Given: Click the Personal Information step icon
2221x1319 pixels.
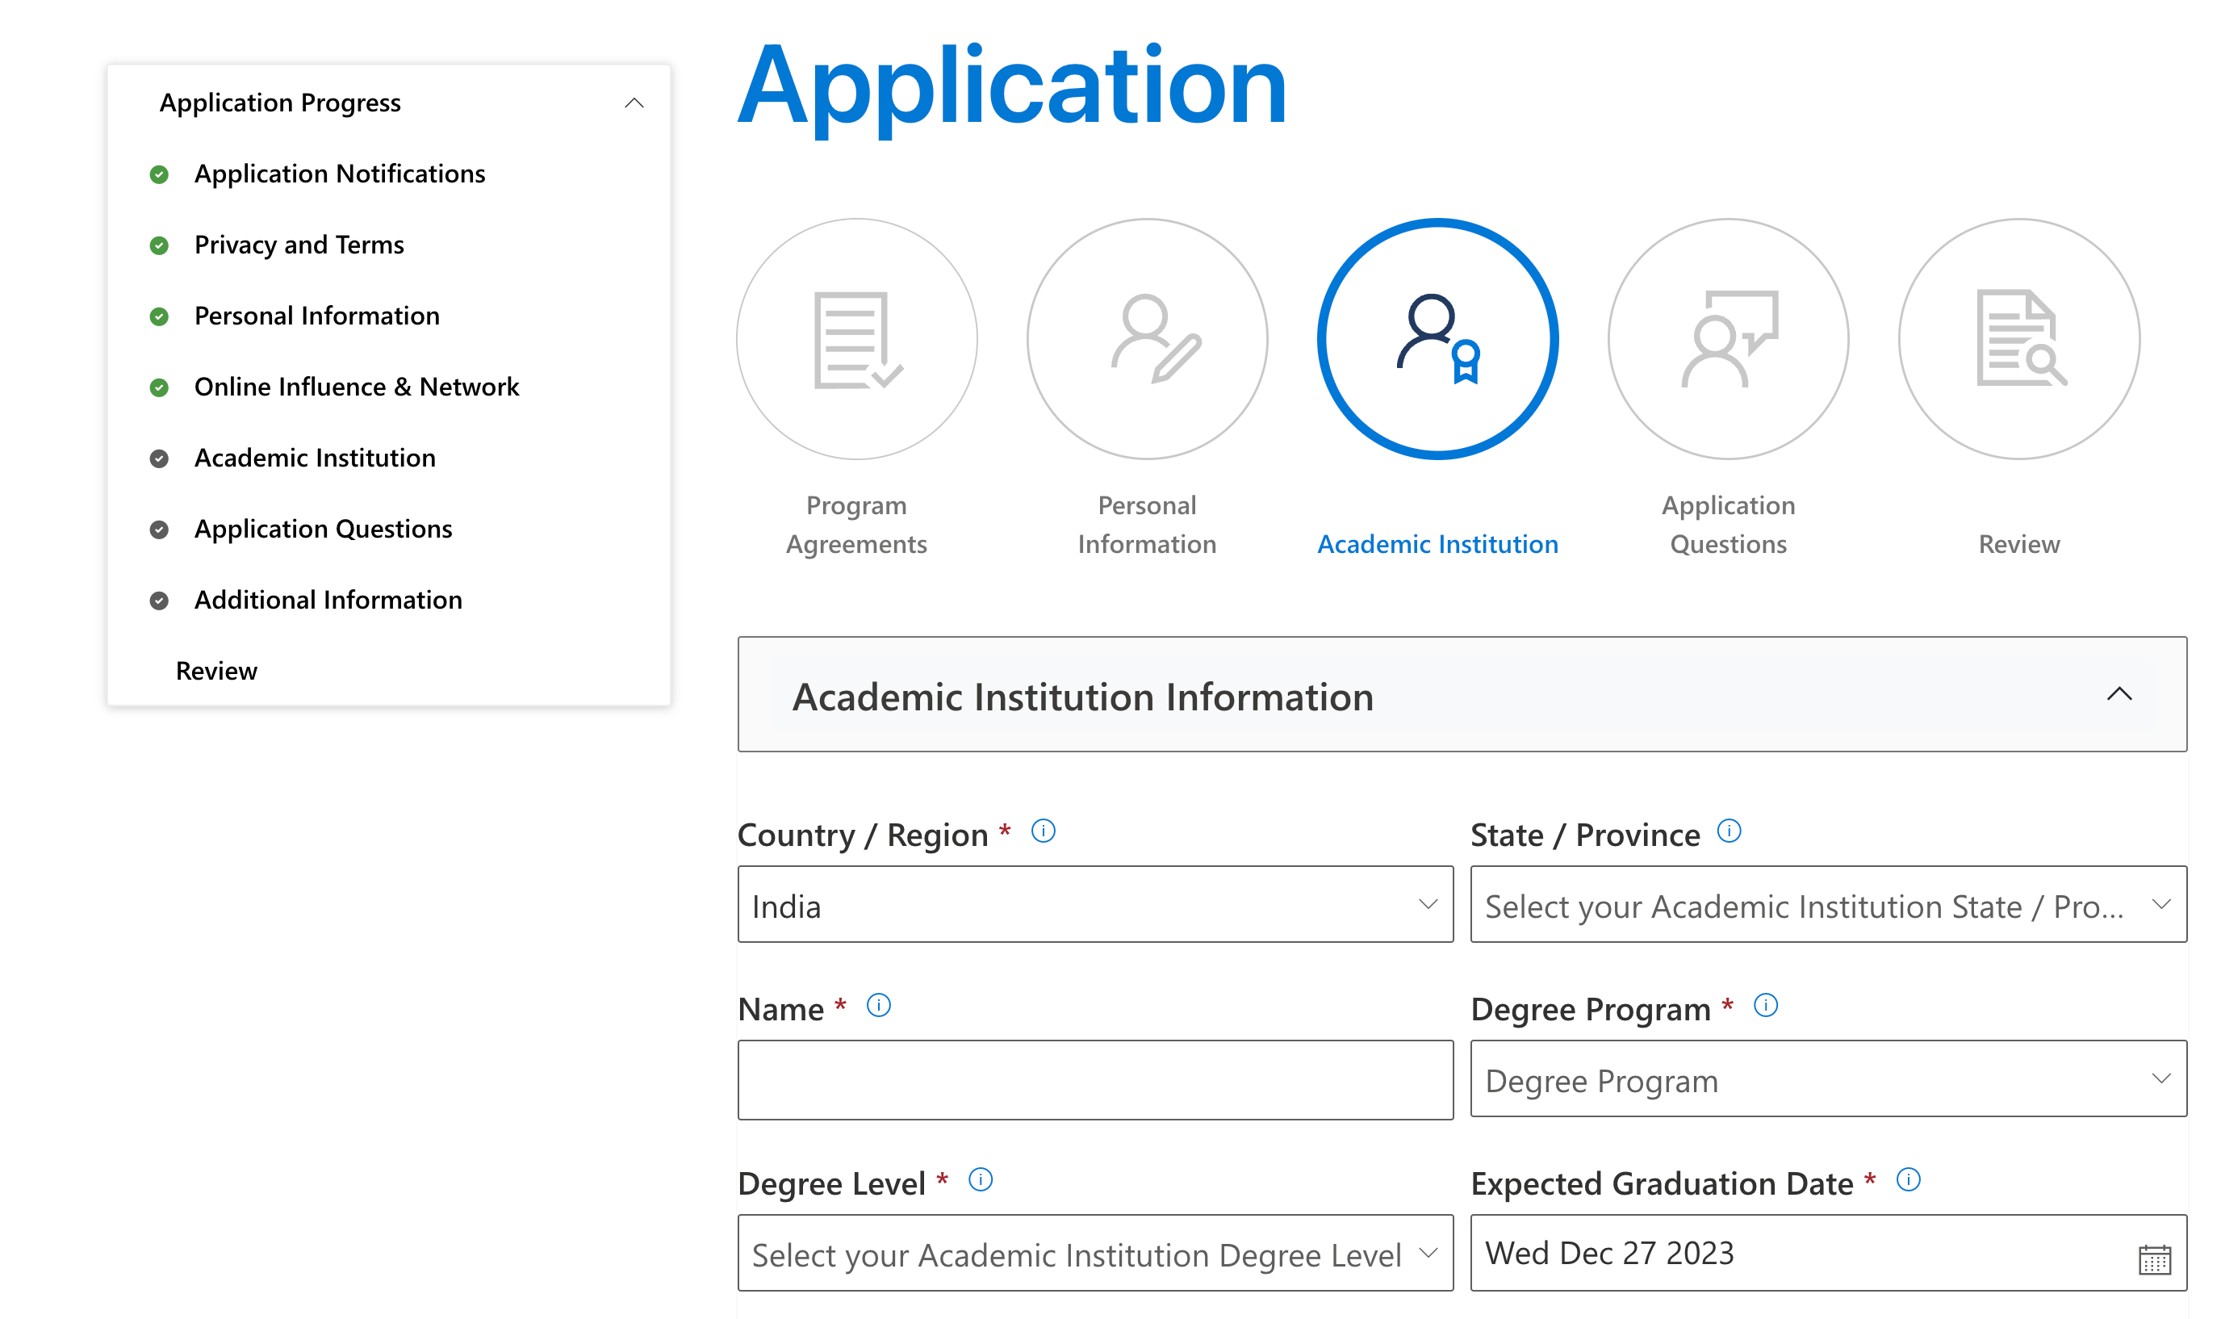Looking at the screenshot, I should coord(1147,339).
